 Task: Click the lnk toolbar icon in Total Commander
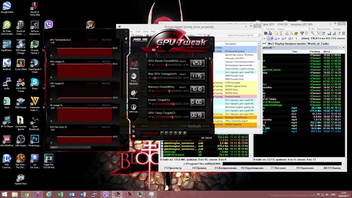pyautogui.click(x=334, y=33)
